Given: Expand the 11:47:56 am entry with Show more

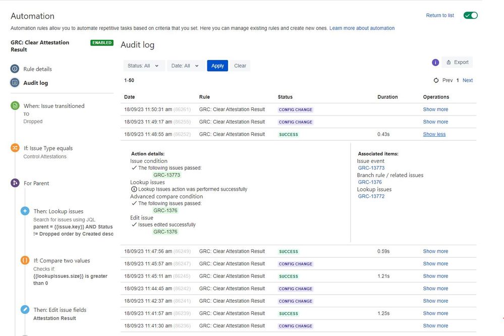Looking at the screenshot, I should (x=435, y=251).
